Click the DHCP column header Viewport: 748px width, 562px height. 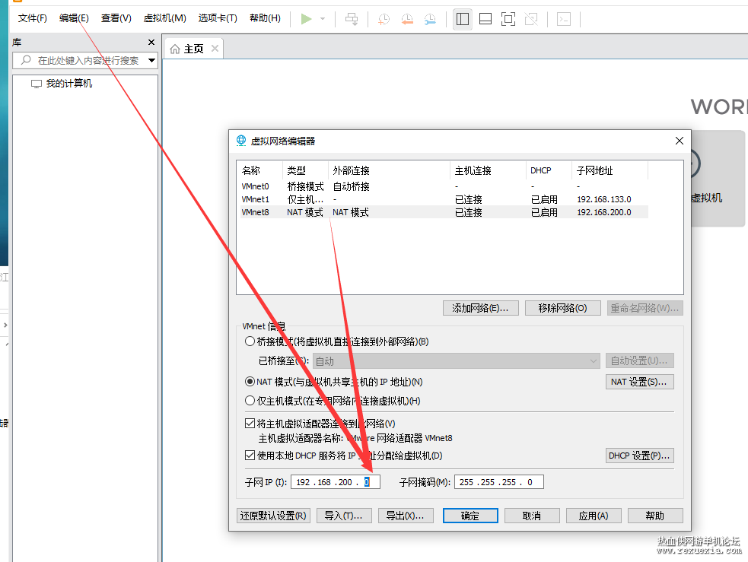click(x=549, y=170)
